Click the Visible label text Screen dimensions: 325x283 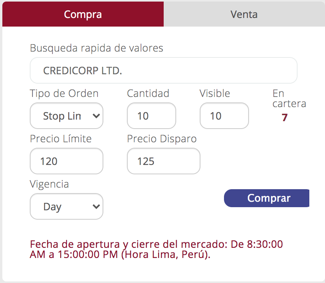215,93
